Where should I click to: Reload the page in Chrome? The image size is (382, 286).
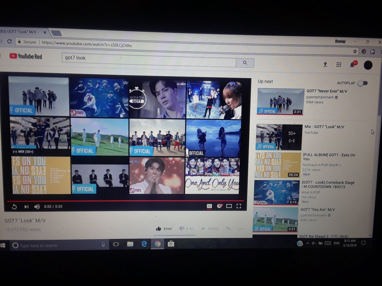(x=9, y=41)
